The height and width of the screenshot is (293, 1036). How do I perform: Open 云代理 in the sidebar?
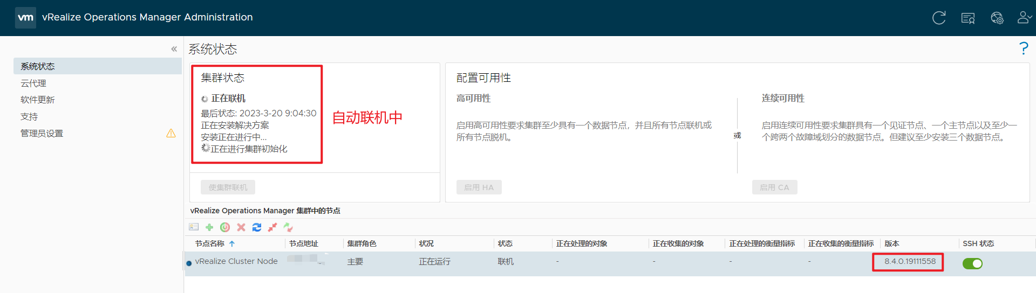coord(33,83)
